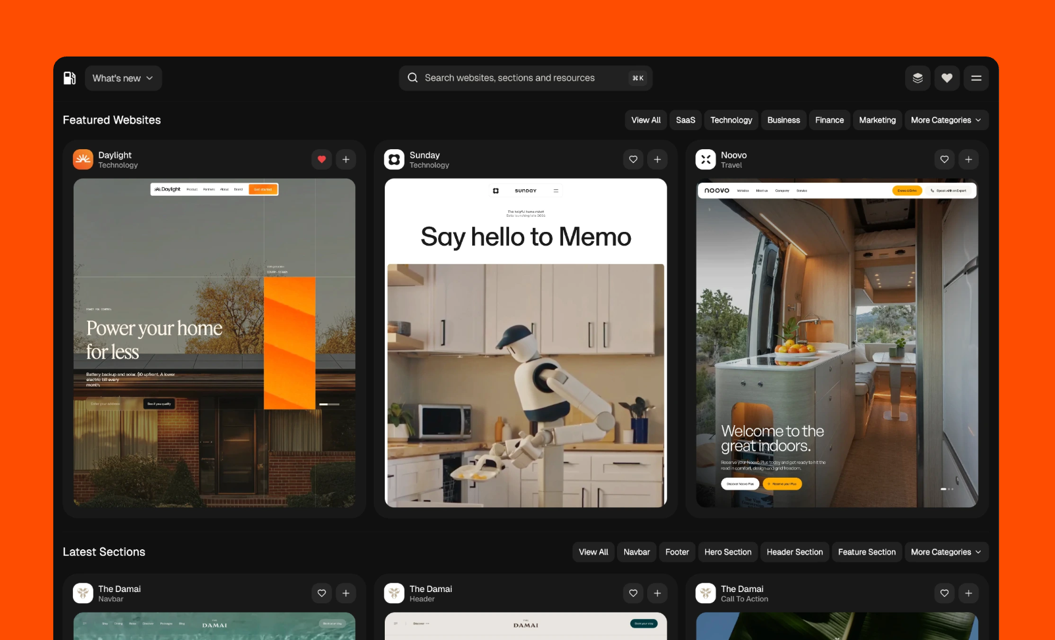Add The Damai Header card with plus

pyautogui.click(x=657, y=593)
